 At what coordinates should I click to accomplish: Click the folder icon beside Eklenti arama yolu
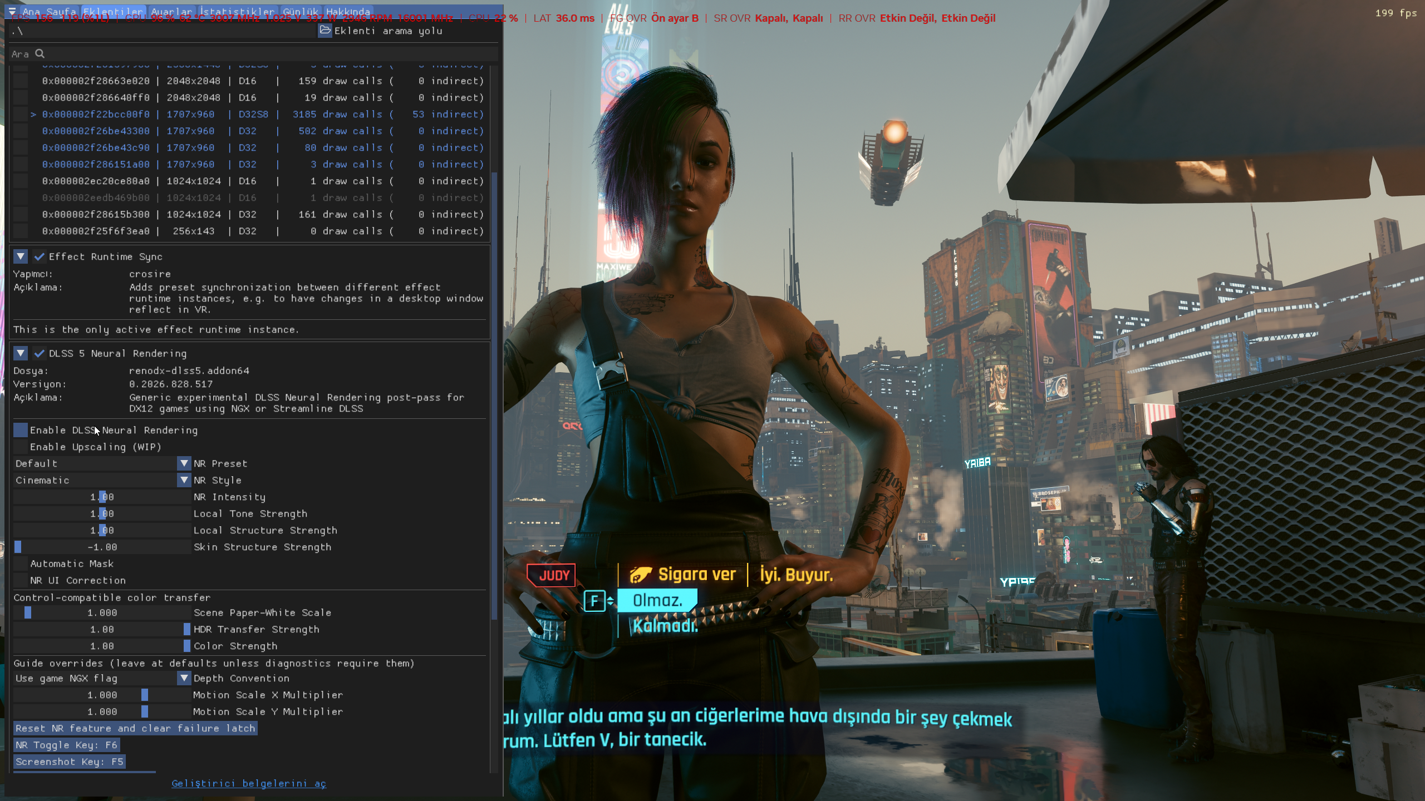click(325, 31)
